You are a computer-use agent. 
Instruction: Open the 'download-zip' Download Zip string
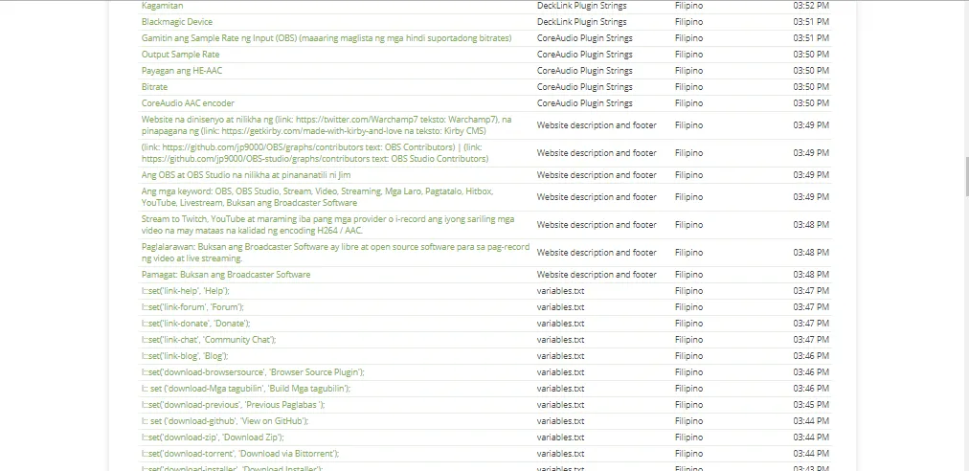pos(213,437)
